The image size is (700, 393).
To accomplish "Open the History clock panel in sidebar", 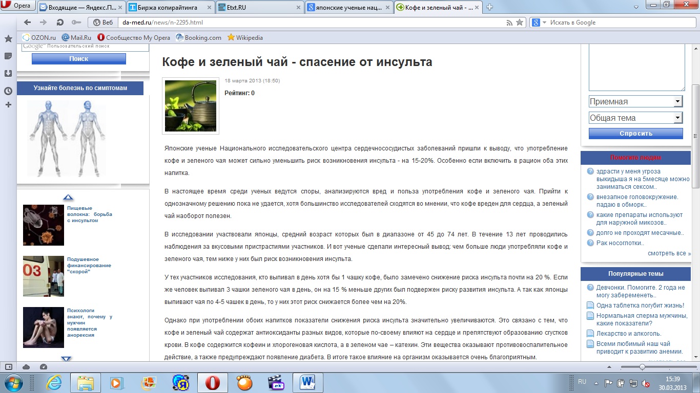I will 8,91.
